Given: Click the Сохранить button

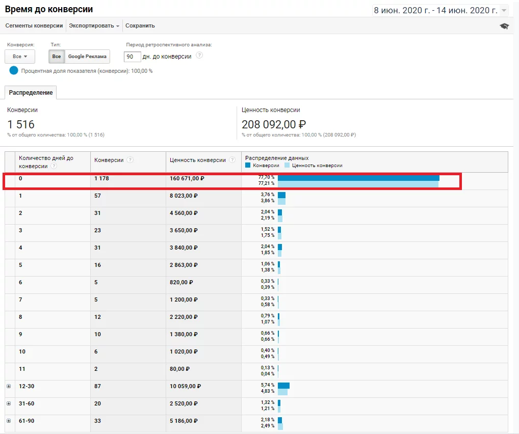Looking at the screenshot, I should pos(140,25).
